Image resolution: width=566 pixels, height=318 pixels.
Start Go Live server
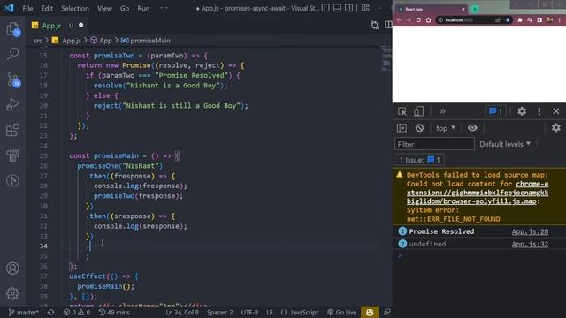tap(341, 312)
